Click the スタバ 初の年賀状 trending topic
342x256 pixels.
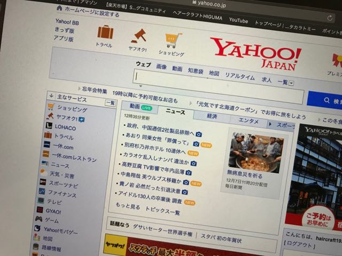[x=221, y=238]
